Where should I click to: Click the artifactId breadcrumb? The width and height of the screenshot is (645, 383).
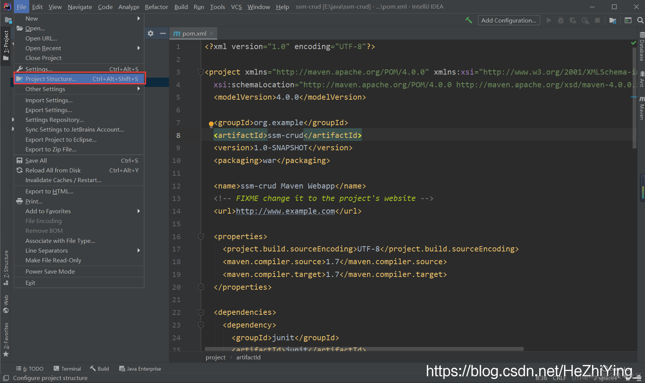248,357
